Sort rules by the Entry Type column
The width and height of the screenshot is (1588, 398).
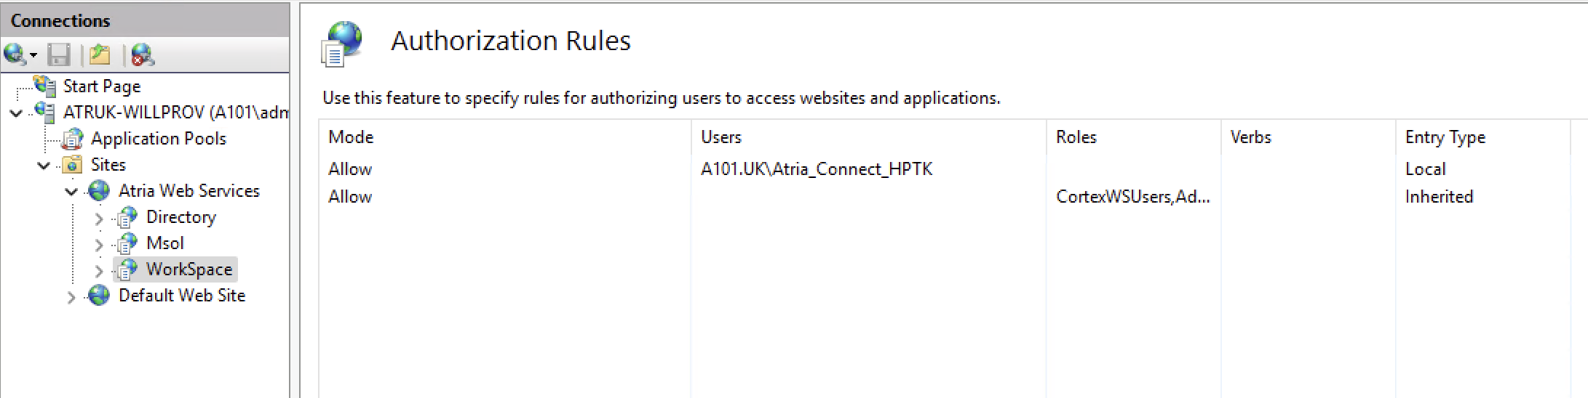coord(1445,137)
